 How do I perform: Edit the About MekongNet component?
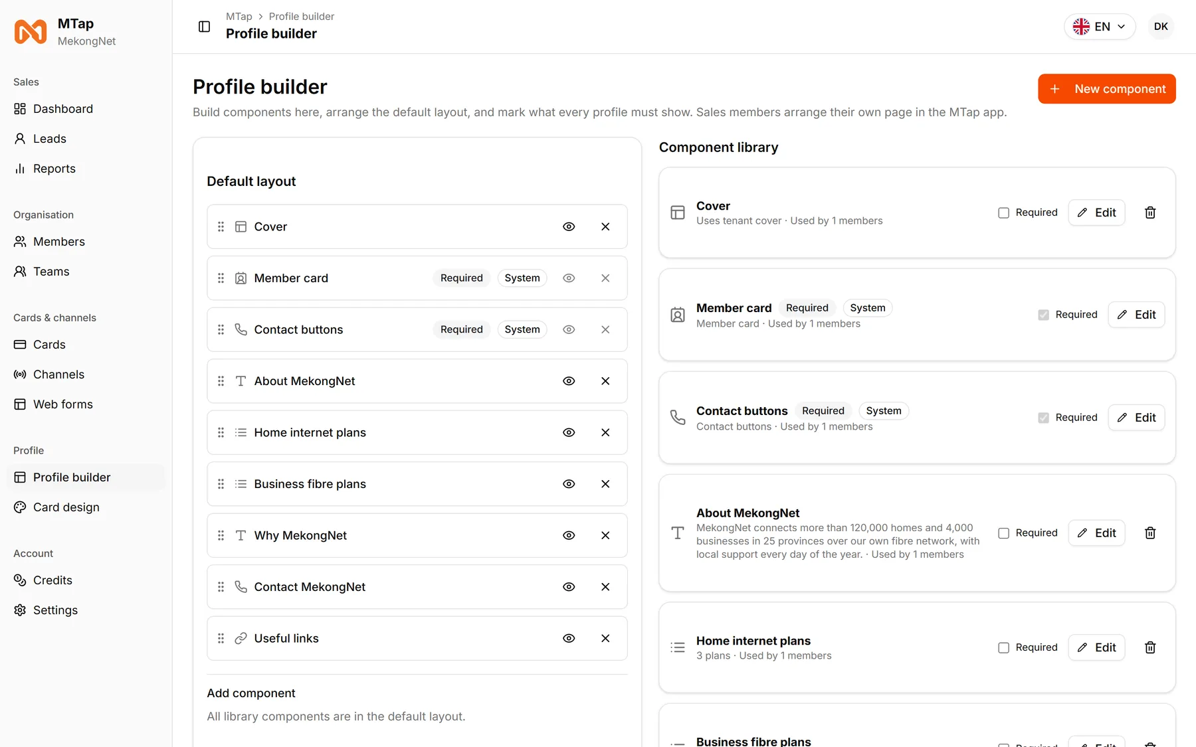pos(1096,533)
